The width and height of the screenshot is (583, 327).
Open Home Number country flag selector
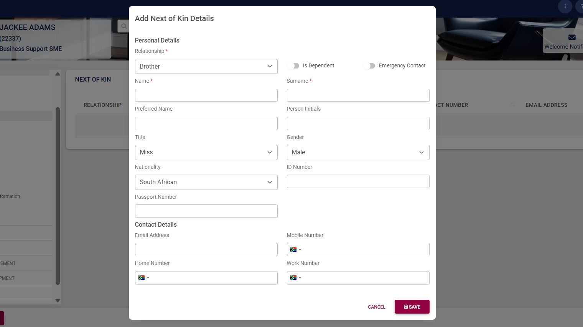tap(143, 278)
